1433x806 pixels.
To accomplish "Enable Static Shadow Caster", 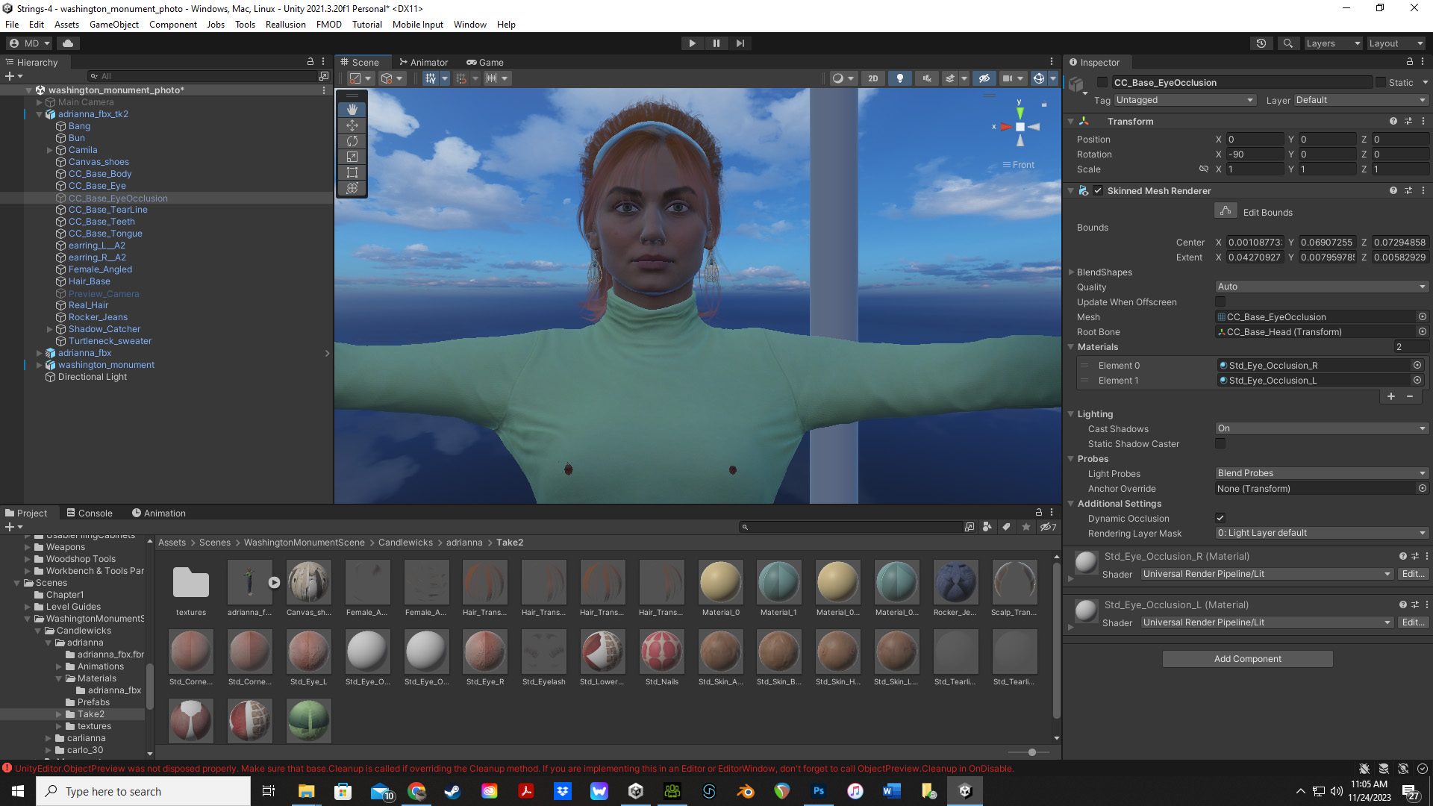I will (1220, 443).
